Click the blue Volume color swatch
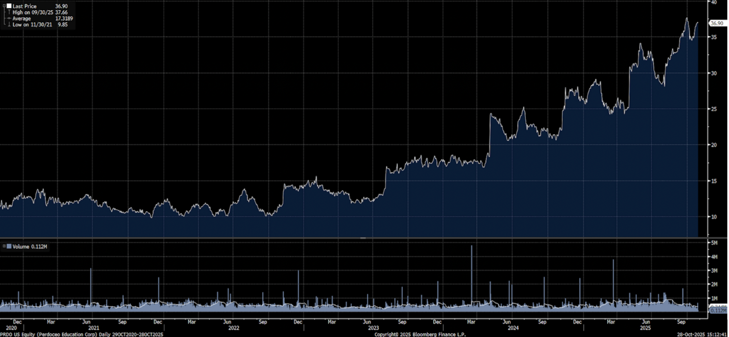Screen dimensions: 729x337 pyautogui.click(x=9, y=246)
